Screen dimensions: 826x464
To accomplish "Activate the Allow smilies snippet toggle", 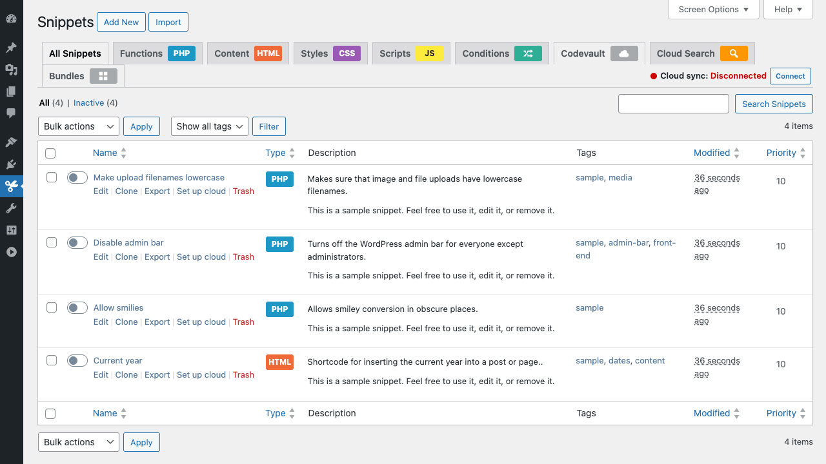I will [x=77, y=307].
